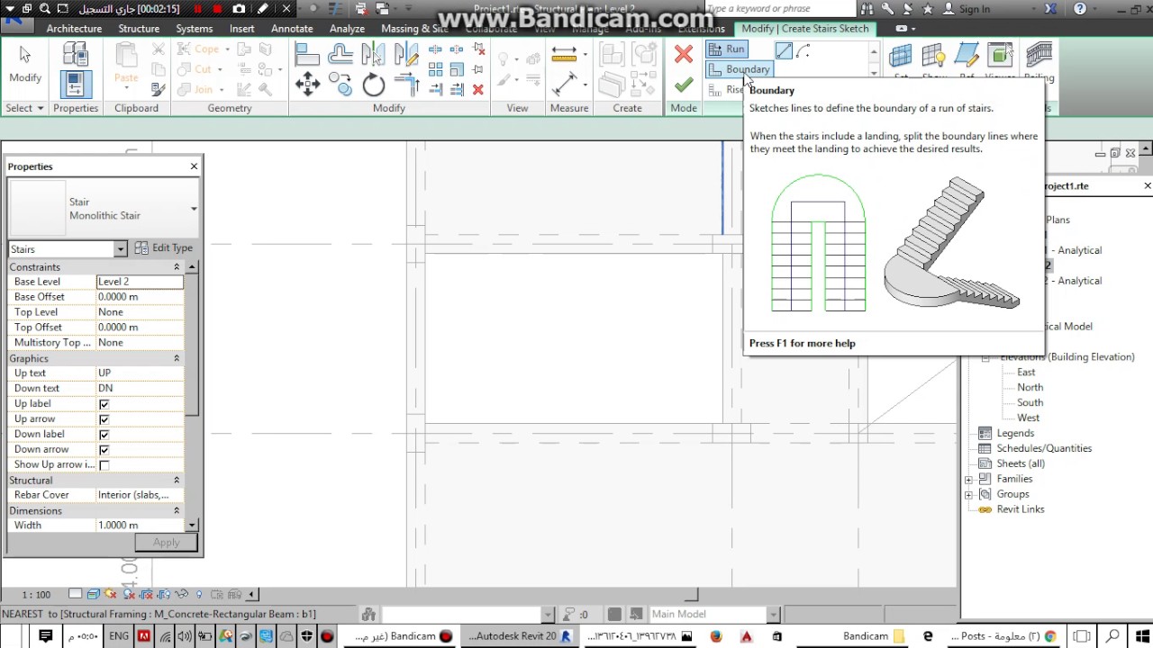The width and height of the screenshot is (1153, 648).
Task: Click the red Delete icon in Modify panel
Action: point(478,89)
